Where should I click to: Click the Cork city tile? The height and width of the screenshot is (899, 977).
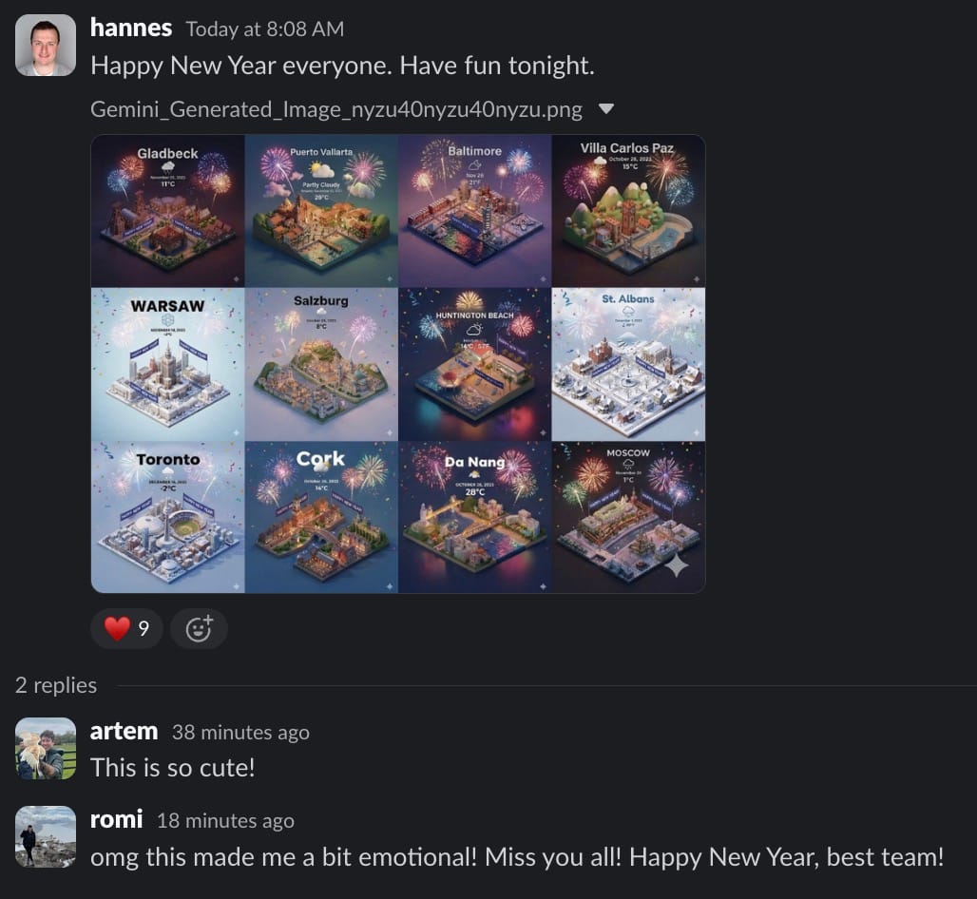click(321, 517)
